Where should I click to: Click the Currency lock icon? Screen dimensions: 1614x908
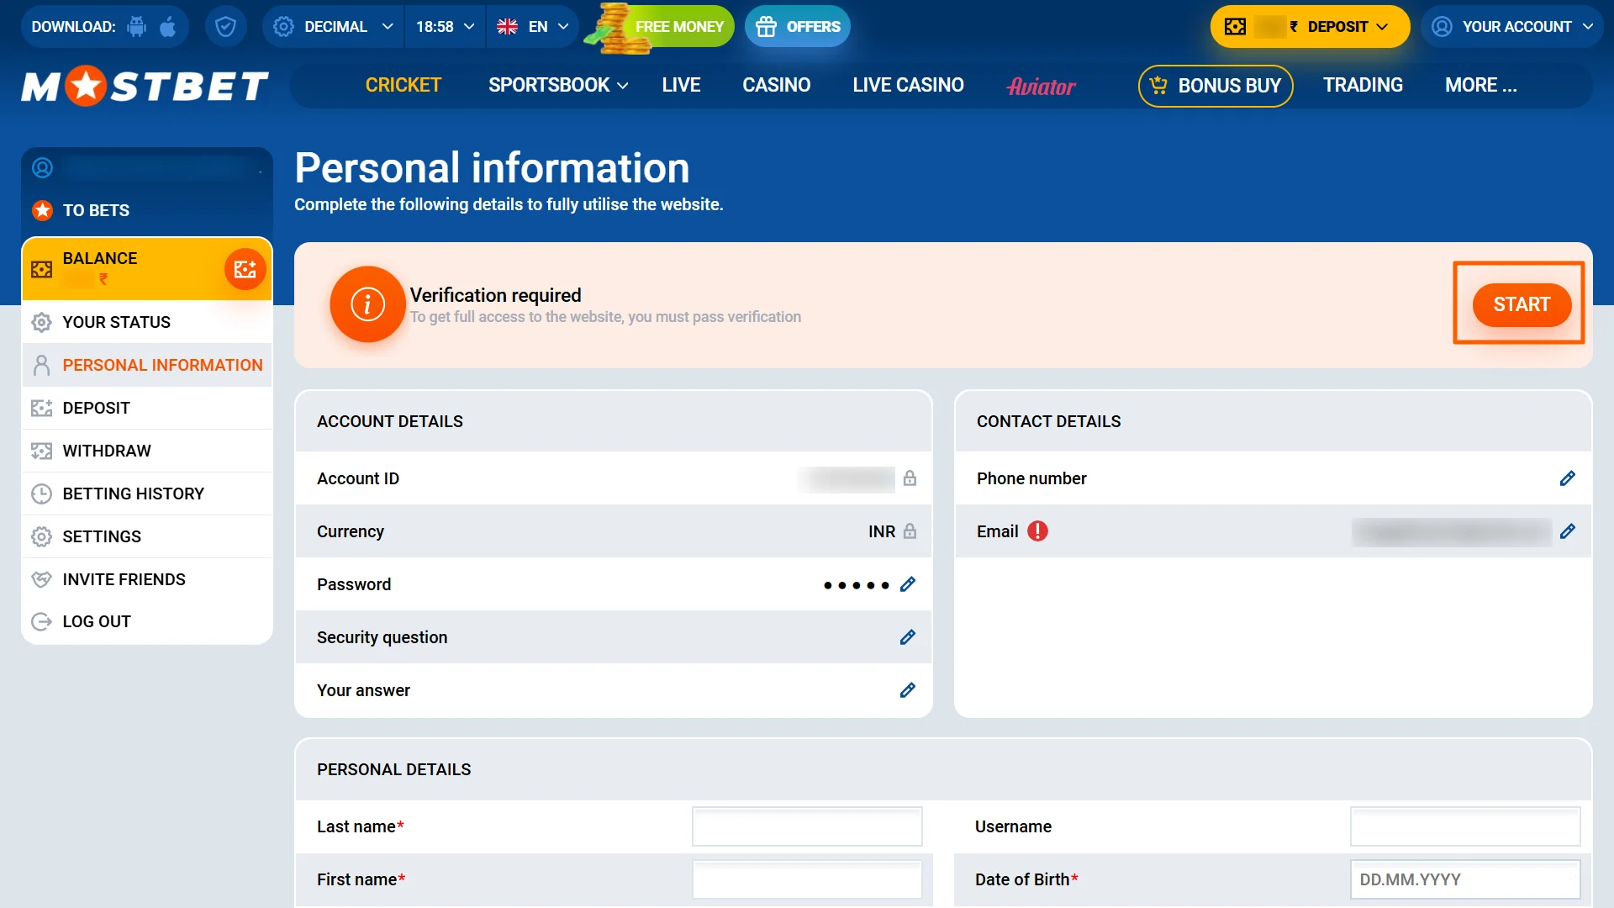910,531
